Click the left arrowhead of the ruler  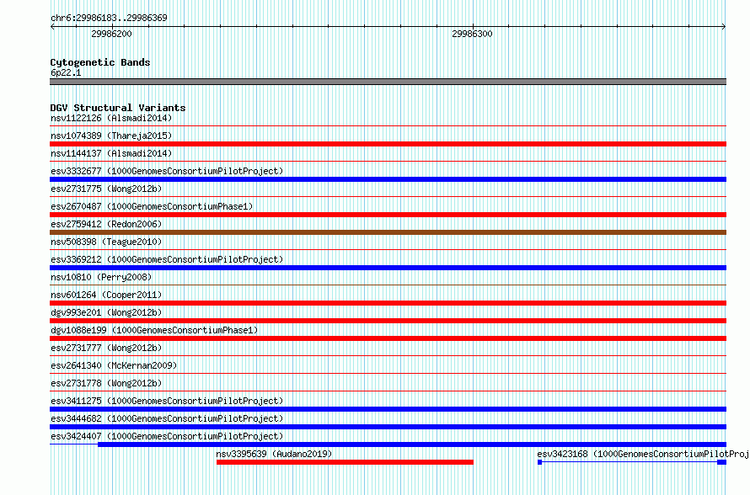(52, 27)
